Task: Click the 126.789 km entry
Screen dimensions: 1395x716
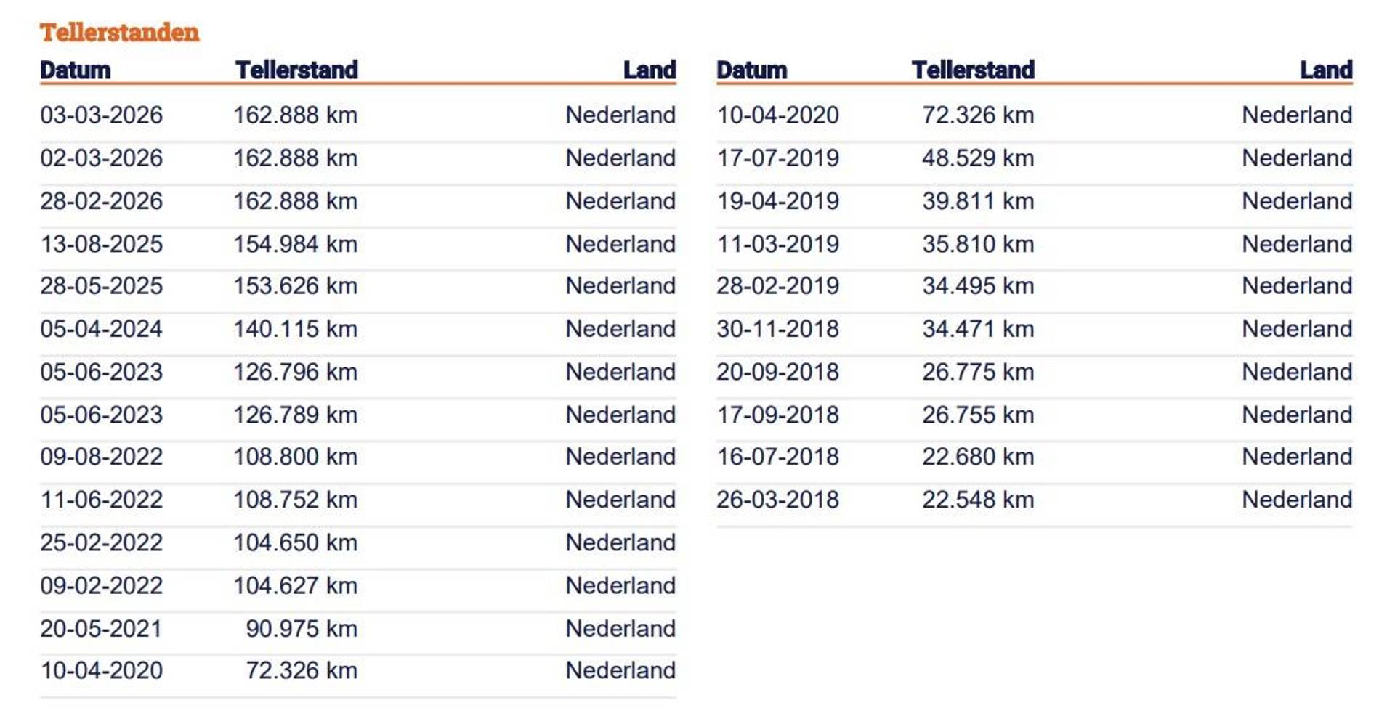Action: tap(295, 415)
